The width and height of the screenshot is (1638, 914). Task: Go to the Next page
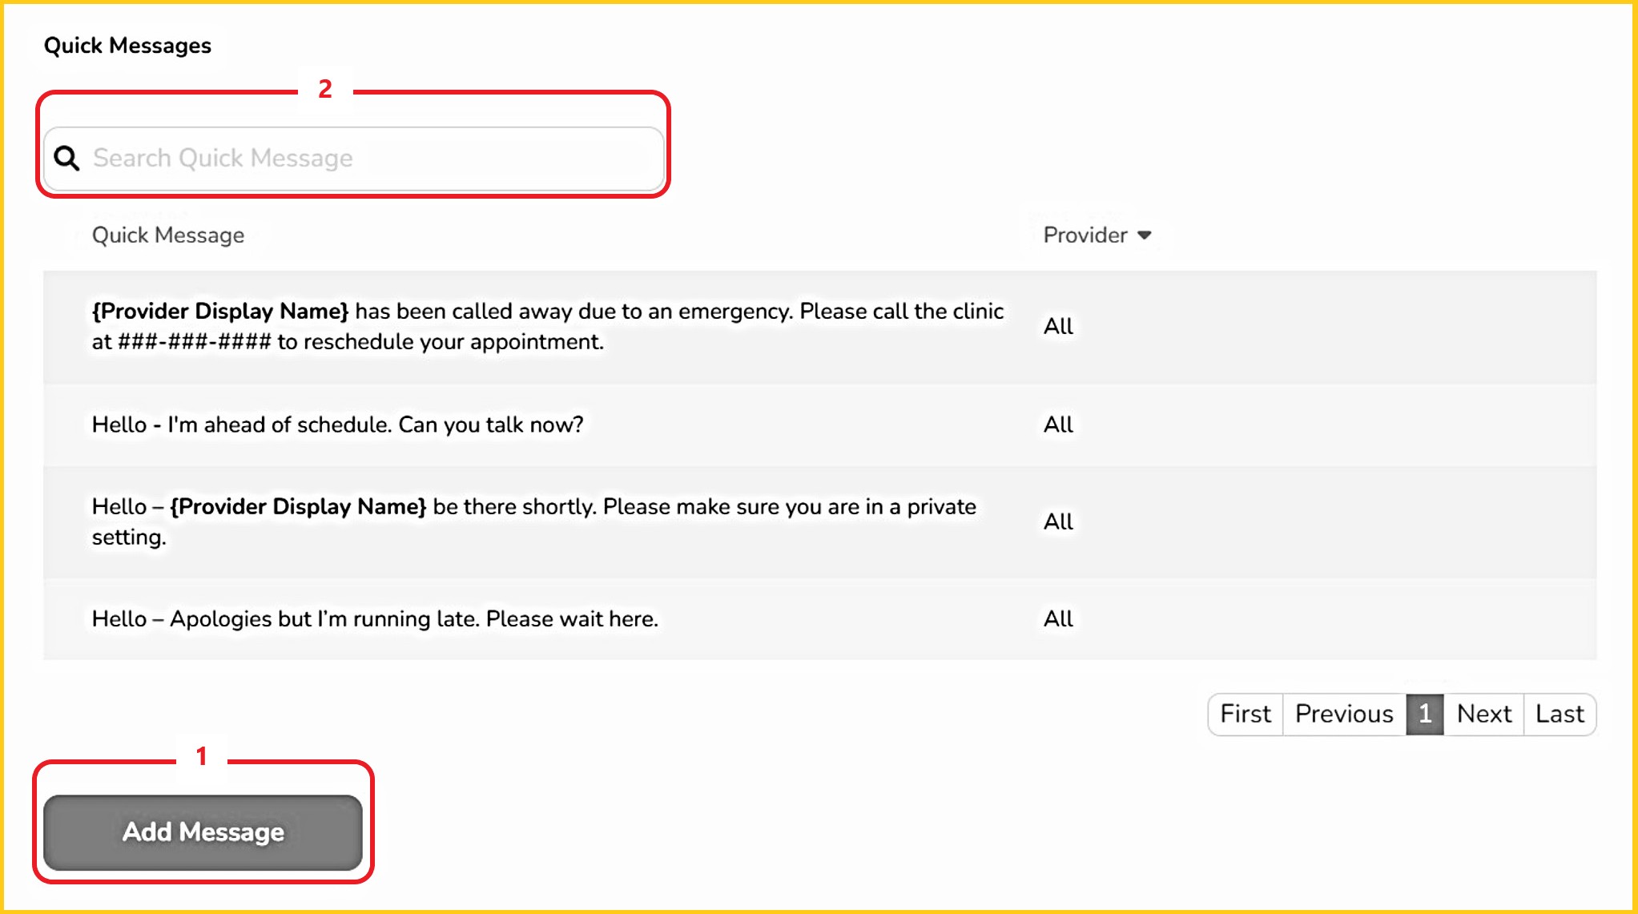point(1483,714)
